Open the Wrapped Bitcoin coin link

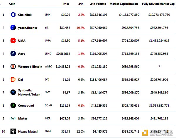pos(30,67)
